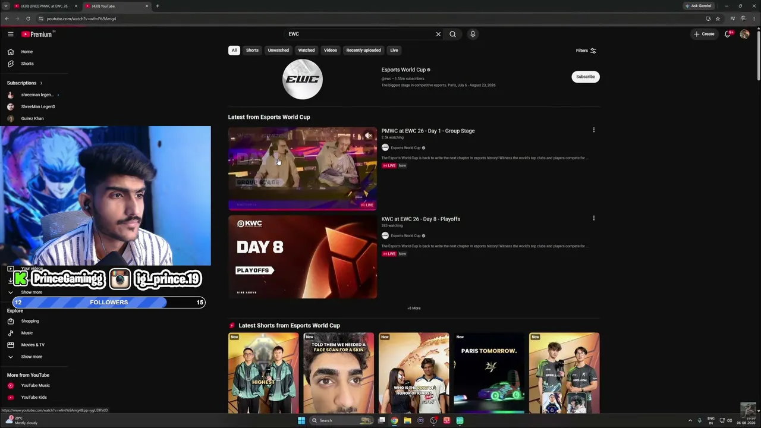Viewport: 761px width, 428px height.
Task: Play the PMWC Day 1 Group Stage thumbnail
Action: (303, 169)
